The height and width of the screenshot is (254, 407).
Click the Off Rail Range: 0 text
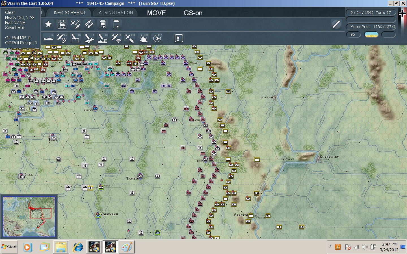click(21, 43)
